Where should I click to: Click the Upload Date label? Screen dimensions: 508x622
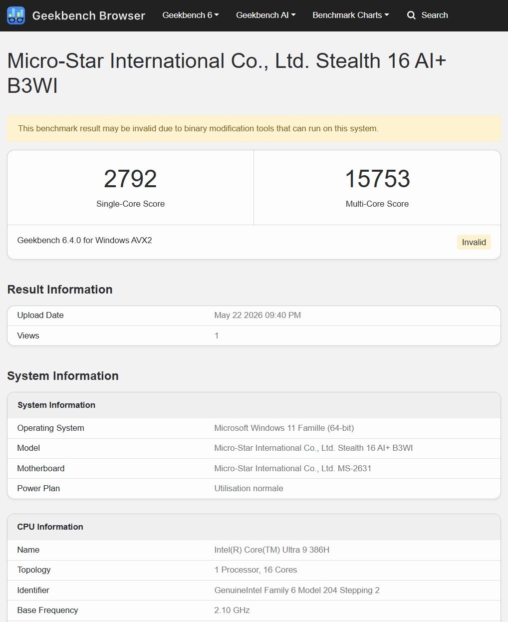(x=40, y=315)
